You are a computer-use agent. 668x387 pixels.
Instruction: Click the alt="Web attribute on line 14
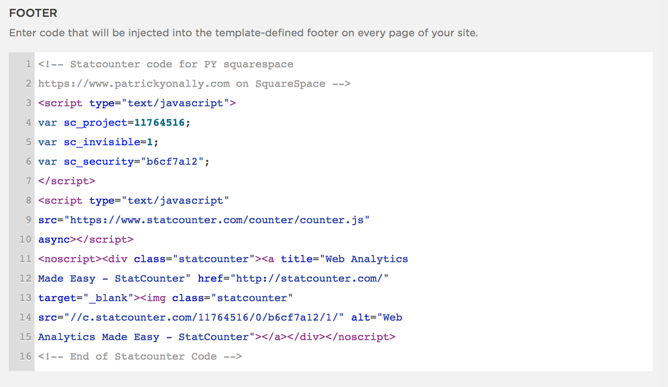377,317
